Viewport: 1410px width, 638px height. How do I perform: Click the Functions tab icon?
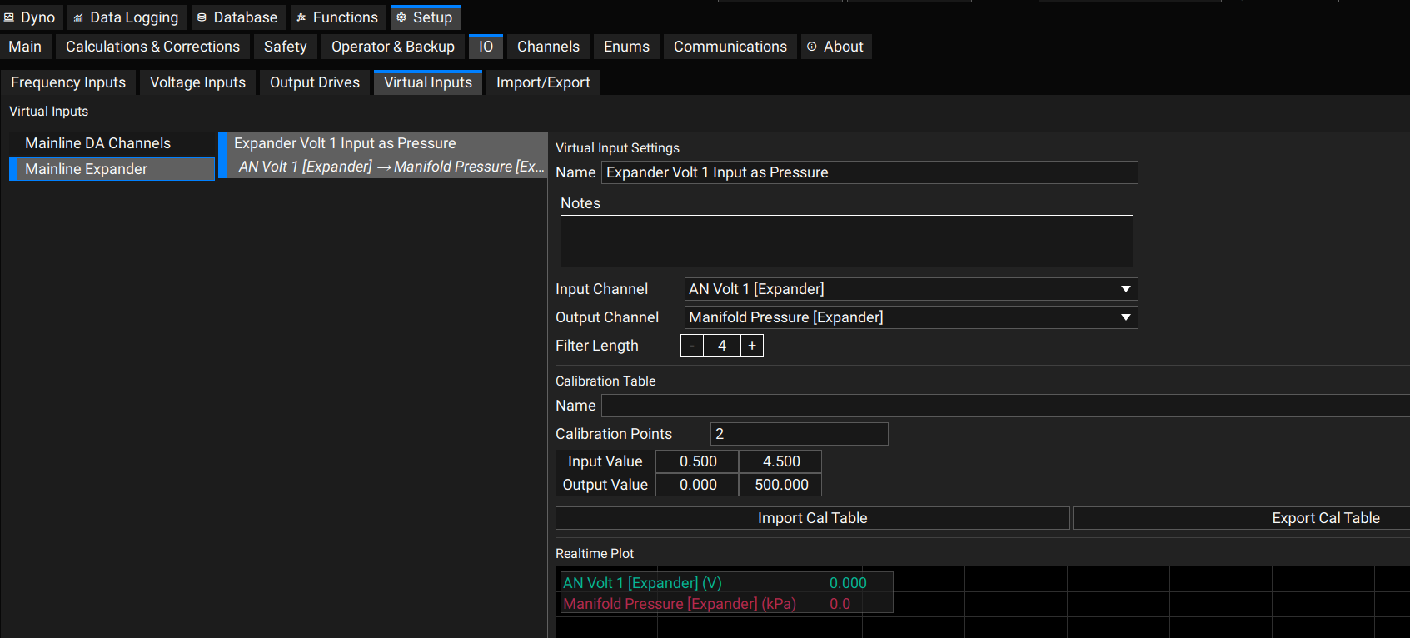point(301,17)
